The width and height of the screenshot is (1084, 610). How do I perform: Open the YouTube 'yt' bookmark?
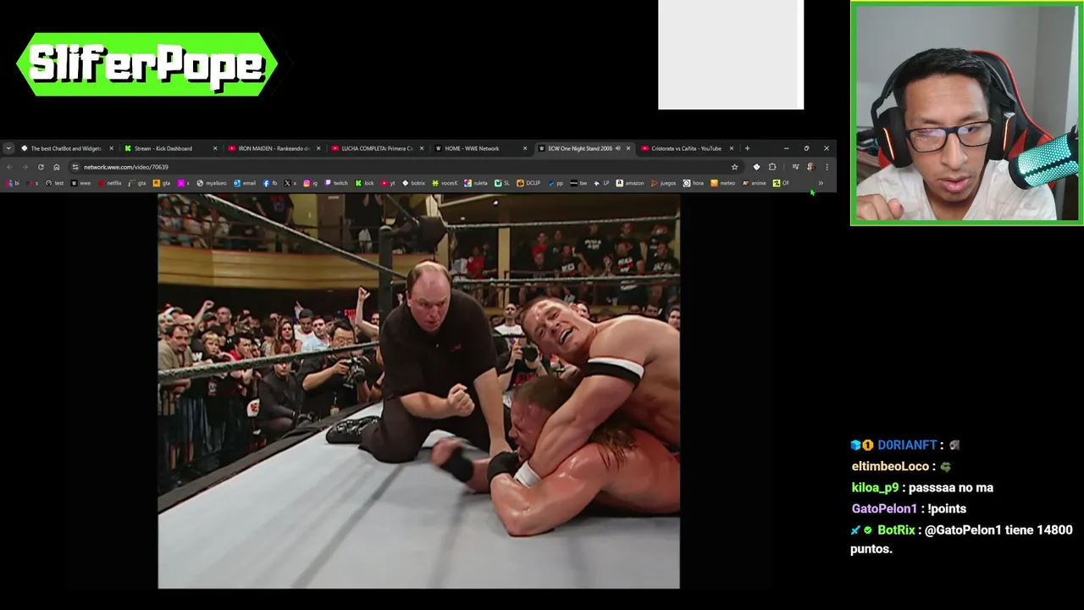pyautogui.click(x=389, y=183)
